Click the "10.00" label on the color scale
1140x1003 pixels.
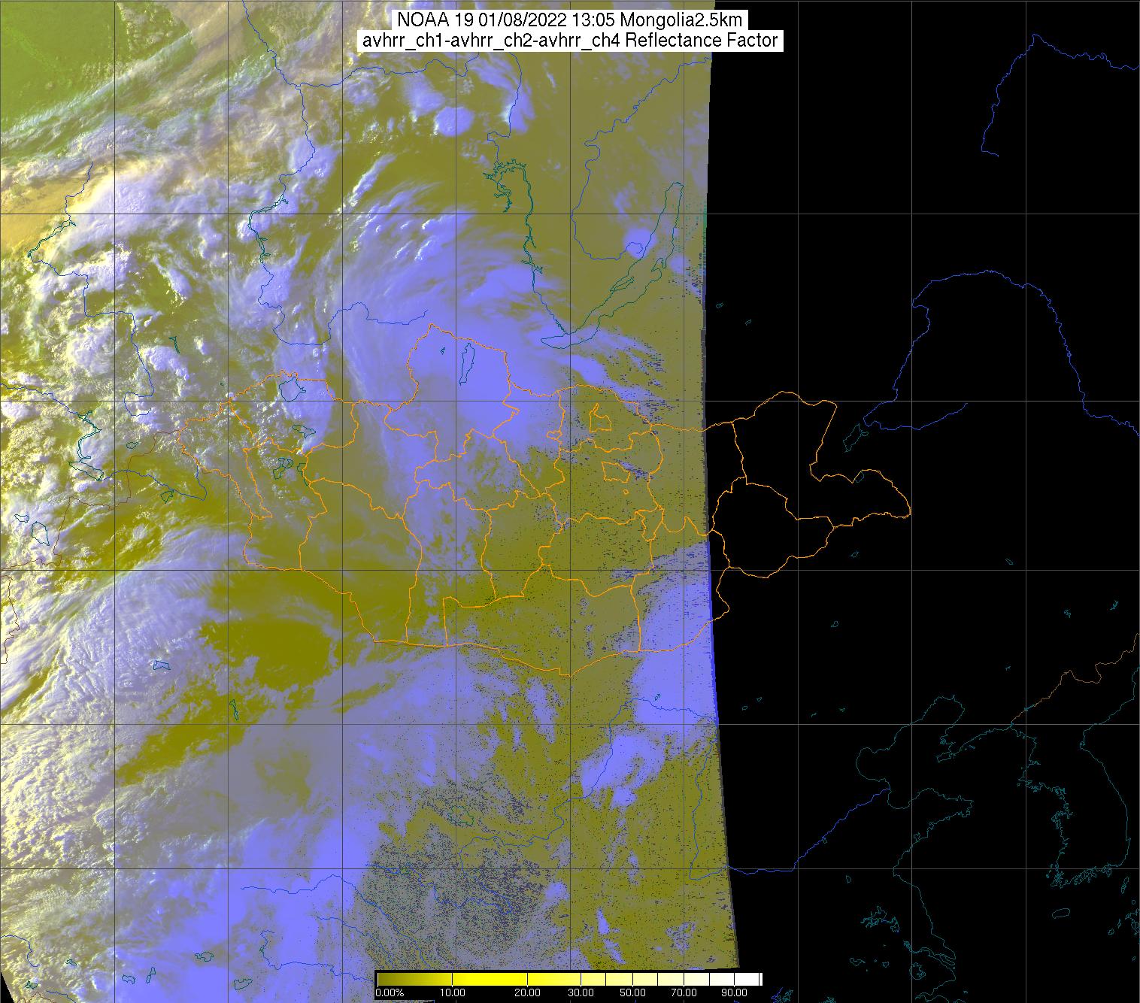(x=452, y=992)
